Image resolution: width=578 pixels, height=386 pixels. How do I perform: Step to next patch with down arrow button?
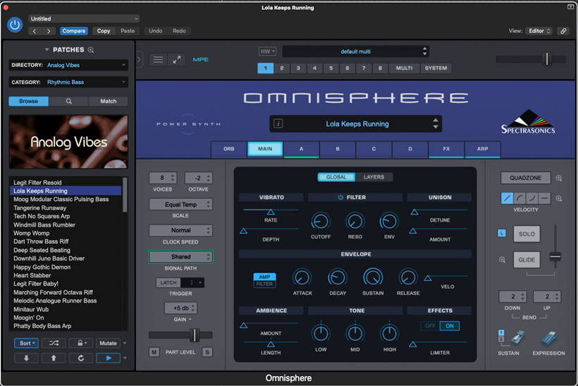tap(26, 358)
